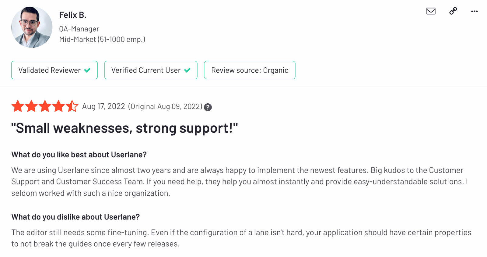Open the three-dots more options menu
This screenshot has width=487, height=257.
[474, 11]
